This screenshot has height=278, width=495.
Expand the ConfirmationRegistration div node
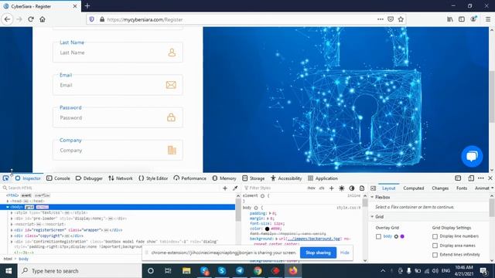click(x=12, y=242)
